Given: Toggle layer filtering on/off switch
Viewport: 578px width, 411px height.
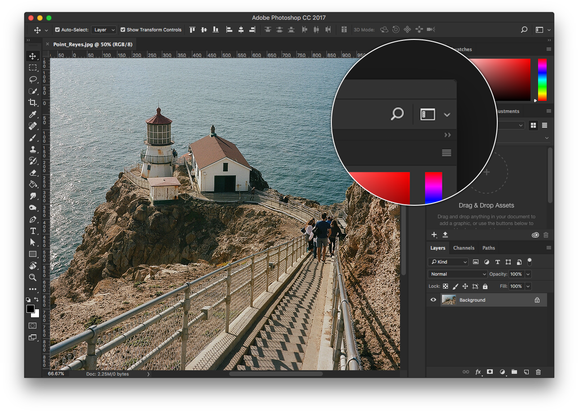Looking at the screenshot, I should tap(530, 261).
